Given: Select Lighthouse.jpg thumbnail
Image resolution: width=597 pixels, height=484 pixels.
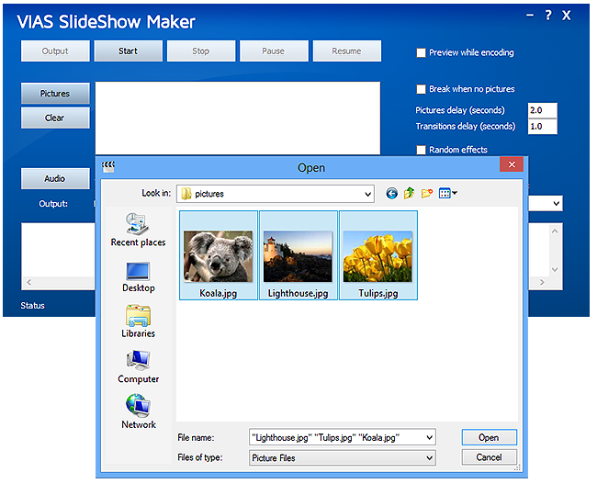Looking at the screenshot, I should point(298,255).
